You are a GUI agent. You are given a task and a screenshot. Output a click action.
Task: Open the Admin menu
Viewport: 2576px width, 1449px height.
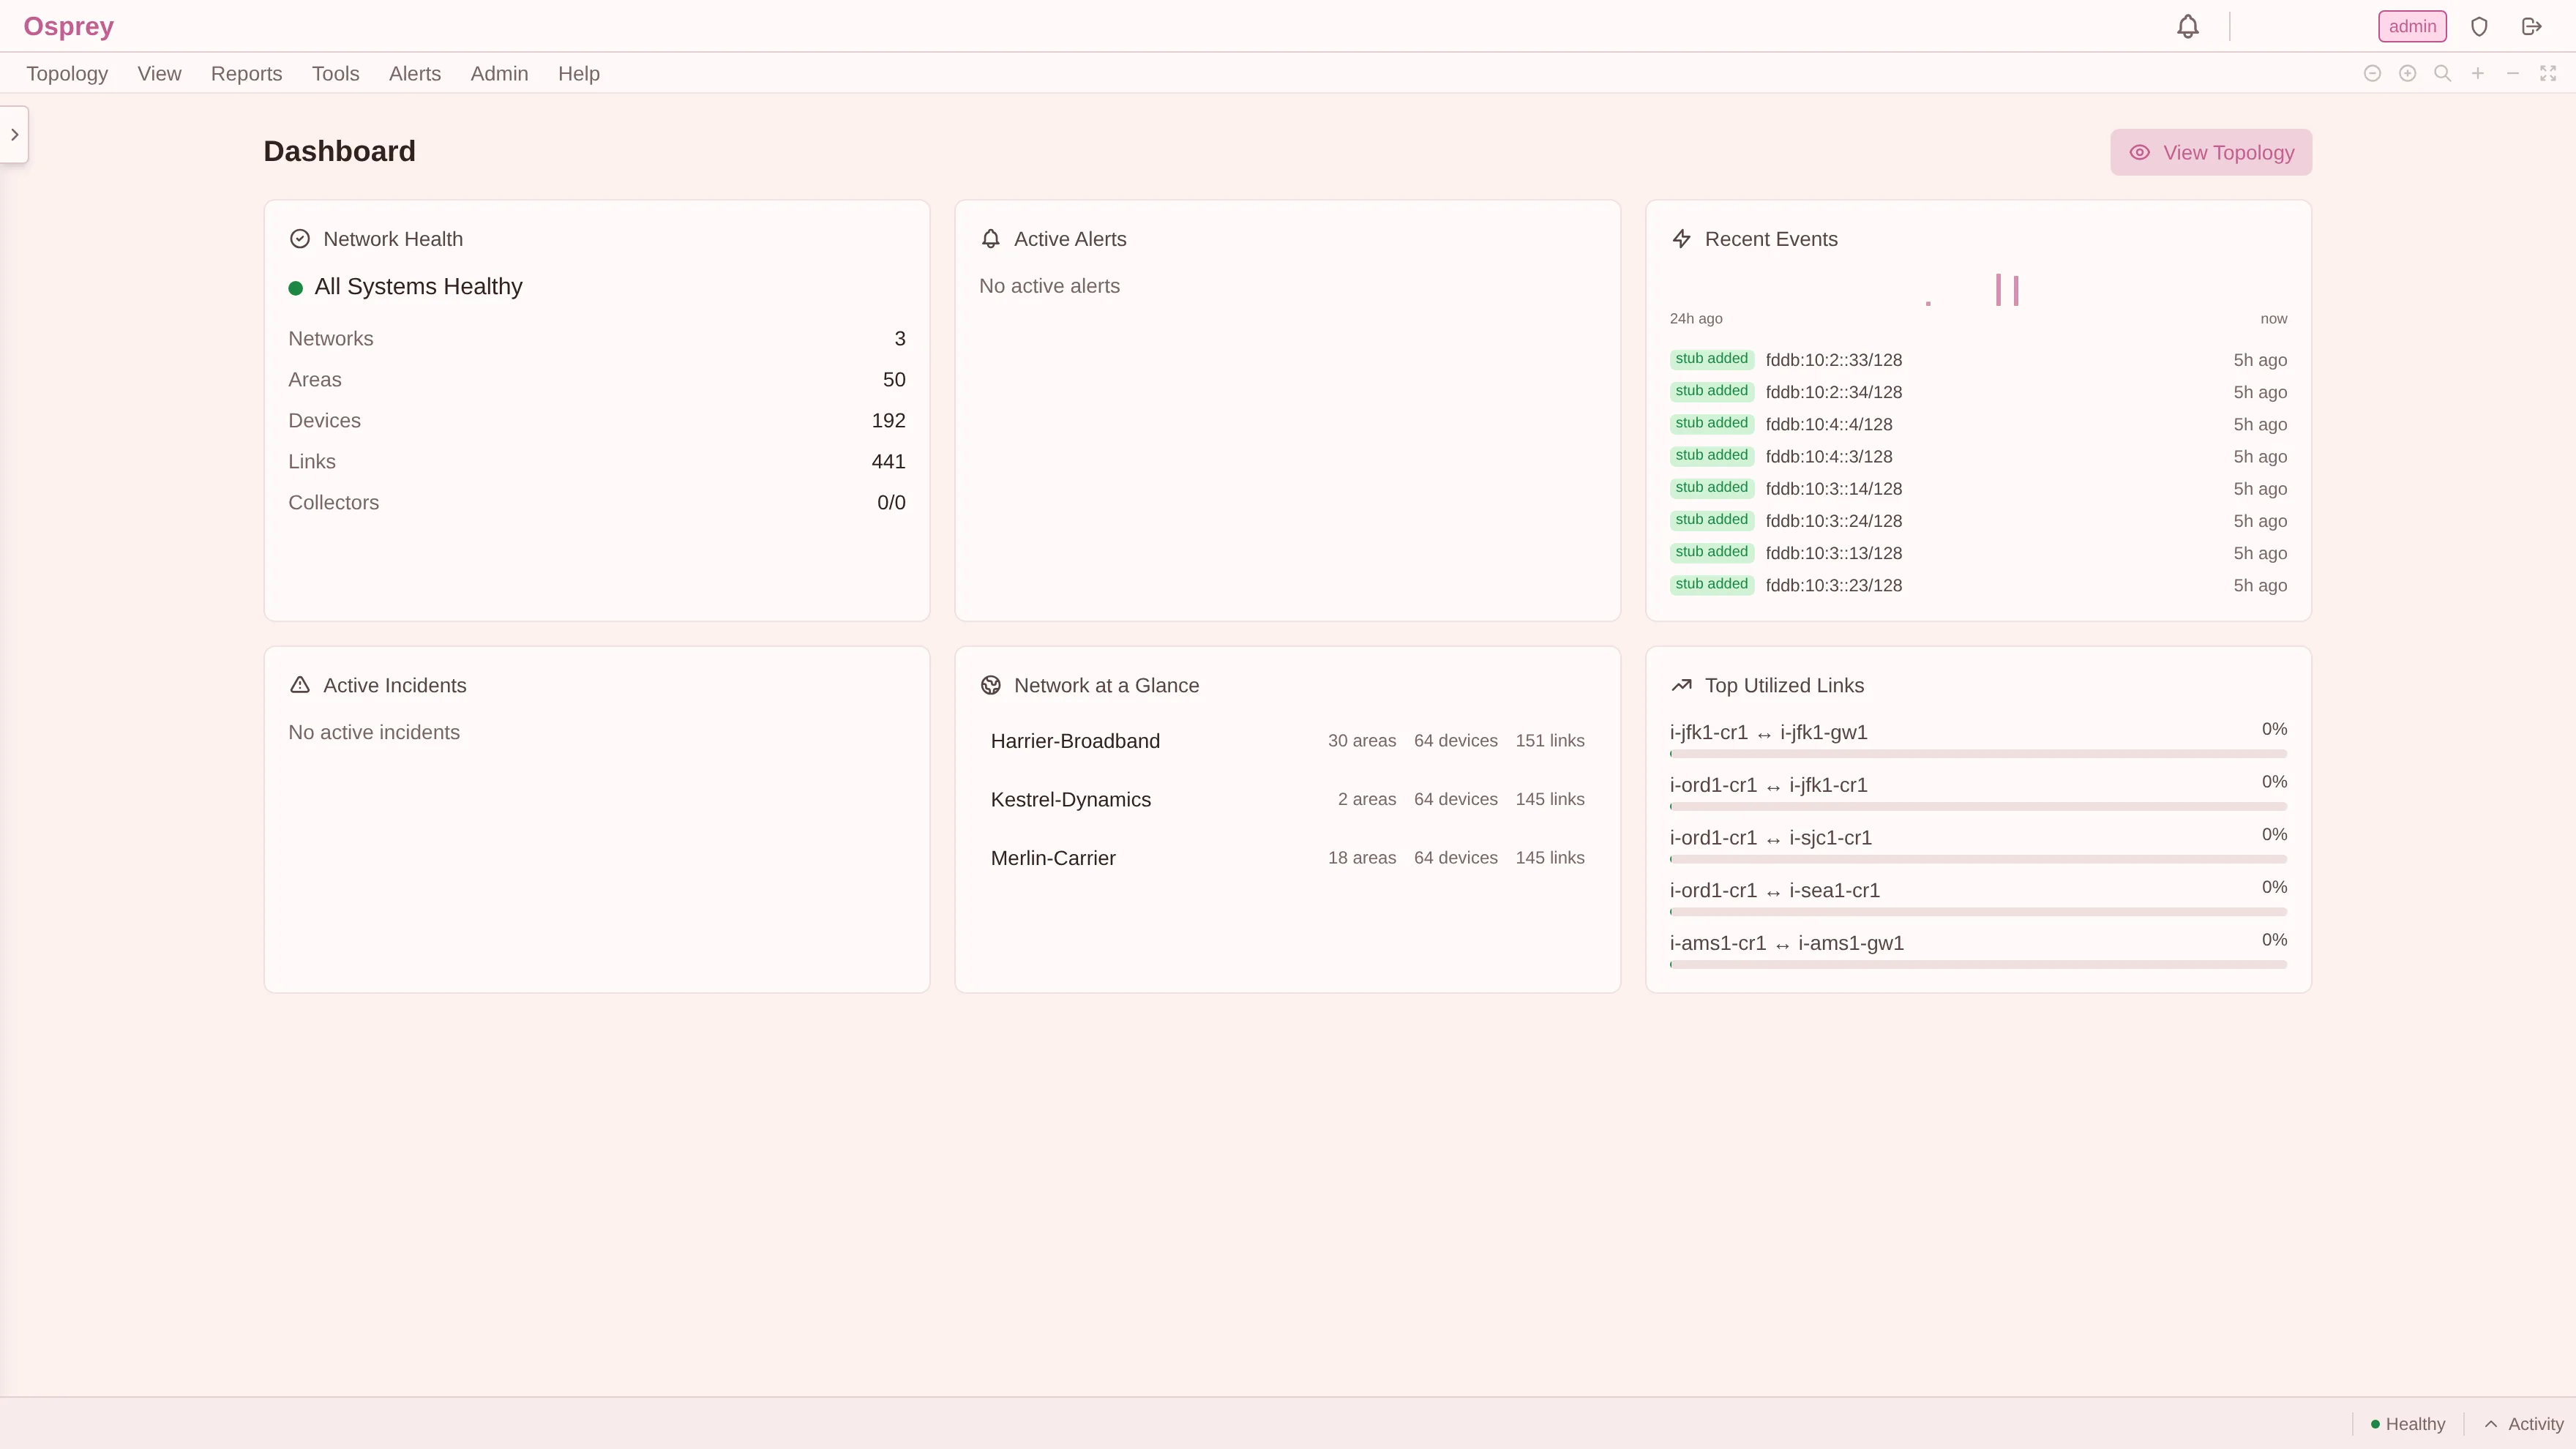click(499, 74)
